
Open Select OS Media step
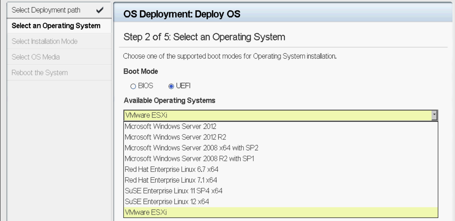tap(59, 57)
